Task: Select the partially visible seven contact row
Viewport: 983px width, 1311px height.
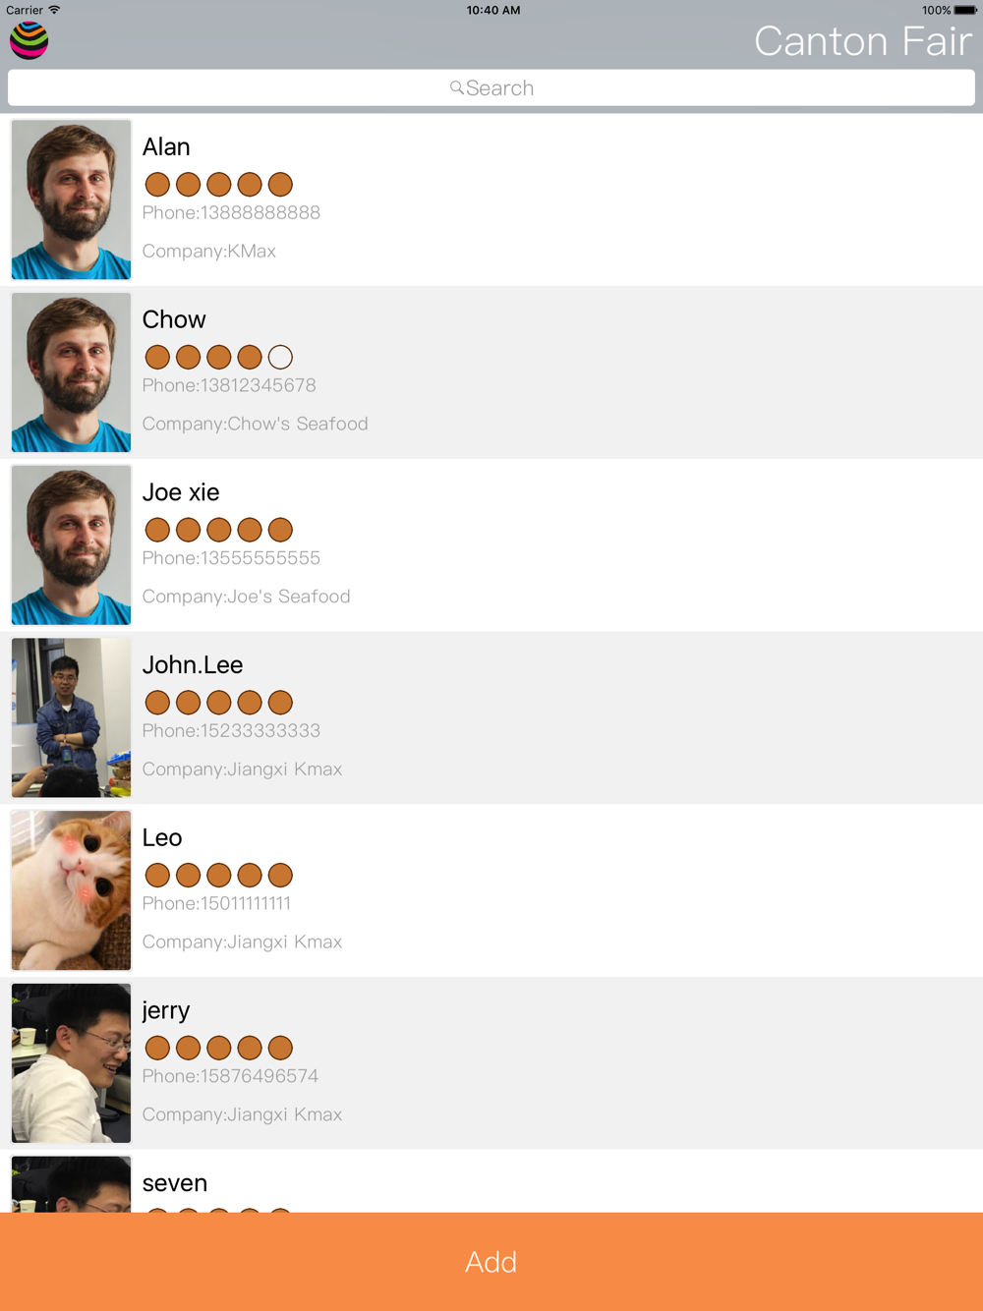Action: tap(491, 1182)
